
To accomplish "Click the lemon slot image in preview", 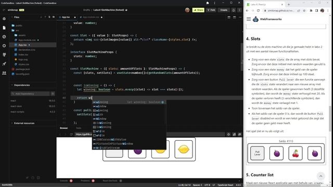I will pyautogui.click(x=184, y=149).
